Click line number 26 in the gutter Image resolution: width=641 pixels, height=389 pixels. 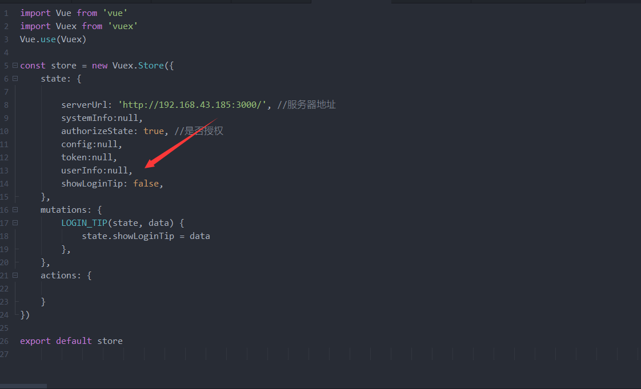click(5, 341)
